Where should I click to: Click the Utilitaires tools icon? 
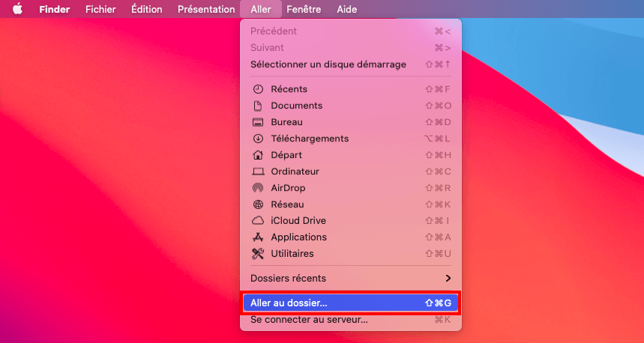(x=258, y=254)
